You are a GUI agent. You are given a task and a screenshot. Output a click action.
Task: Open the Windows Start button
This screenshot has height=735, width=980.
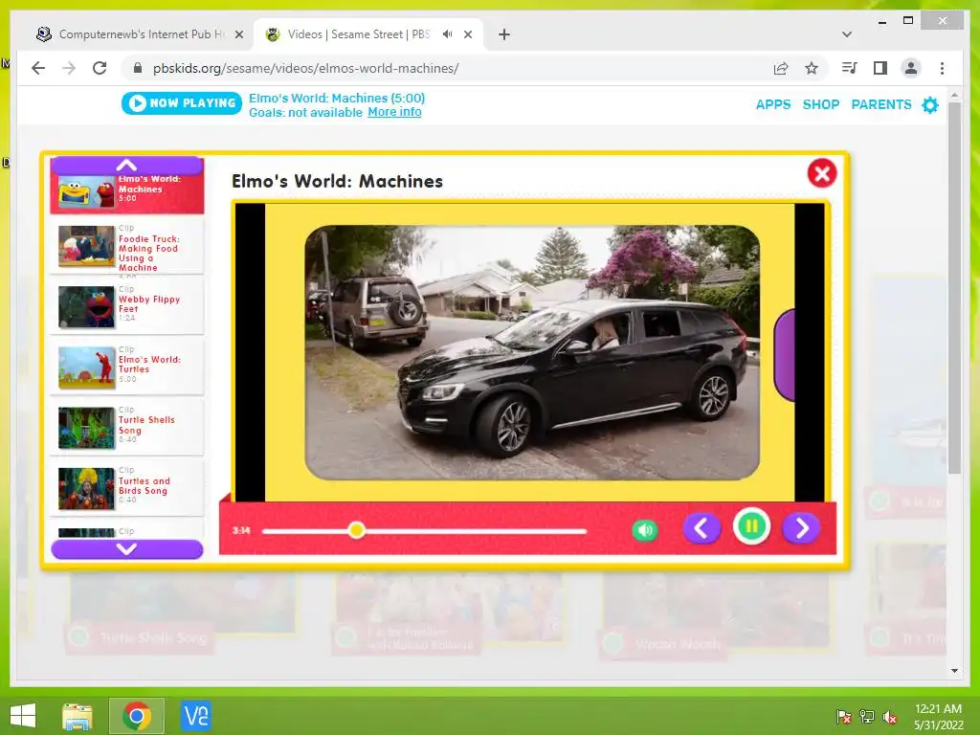point(23,716)
